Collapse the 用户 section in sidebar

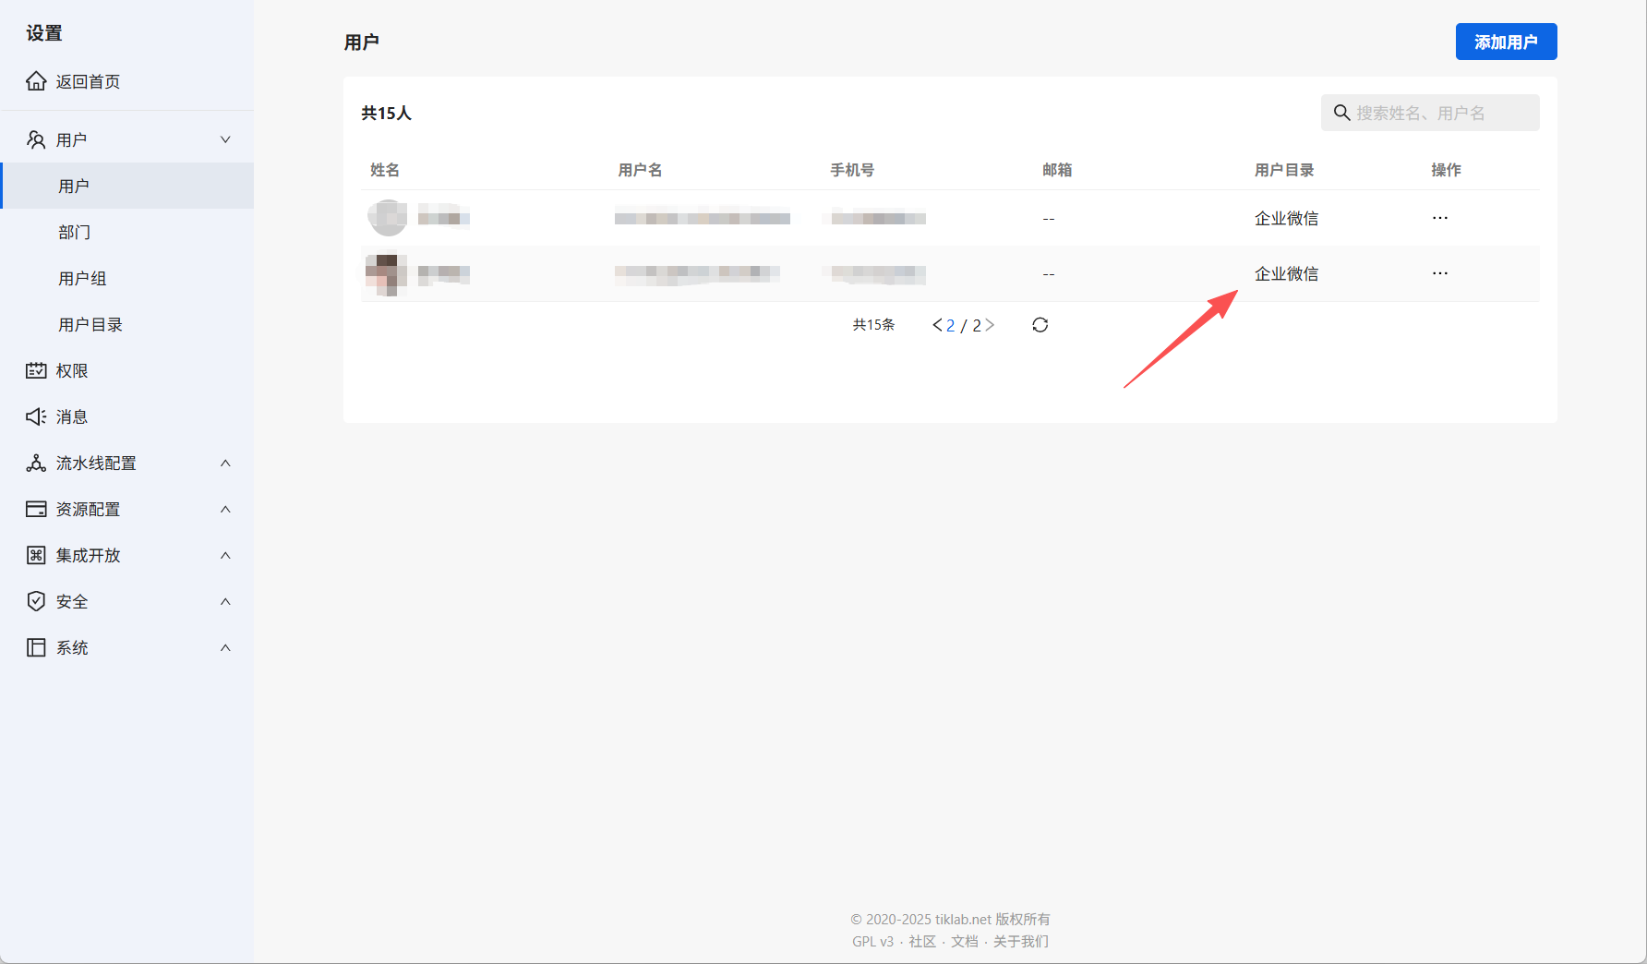225,139
